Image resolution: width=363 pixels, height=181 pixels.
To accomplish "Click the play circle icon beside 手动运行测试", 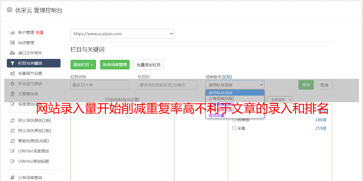I will [x=12, y=84].
